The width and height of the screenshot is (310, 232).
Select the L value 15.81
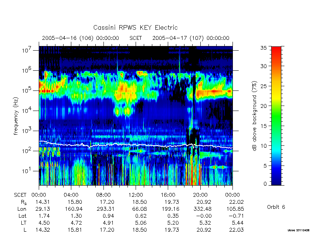75,230
